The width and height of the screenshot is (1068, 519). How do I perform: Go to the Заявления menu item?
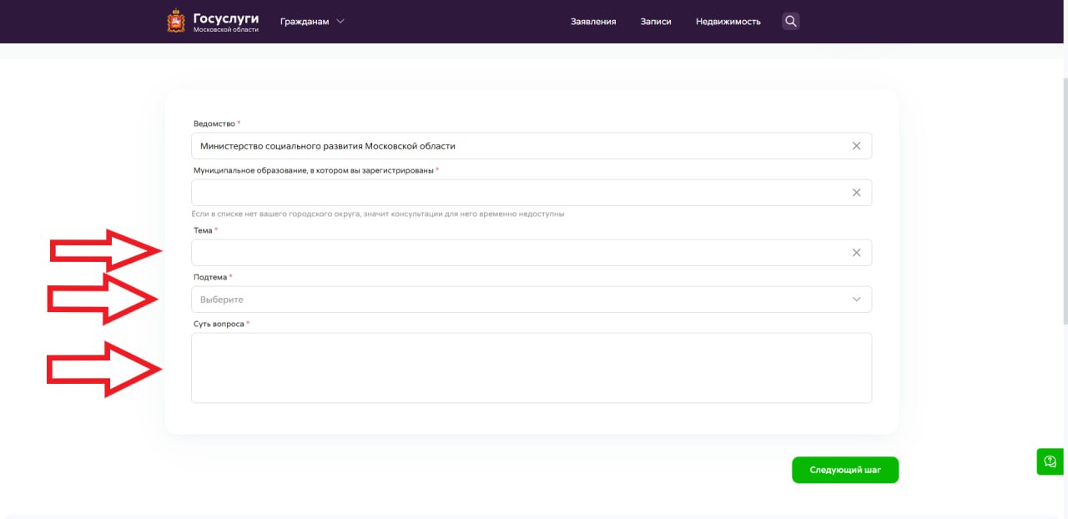[593, 22]
